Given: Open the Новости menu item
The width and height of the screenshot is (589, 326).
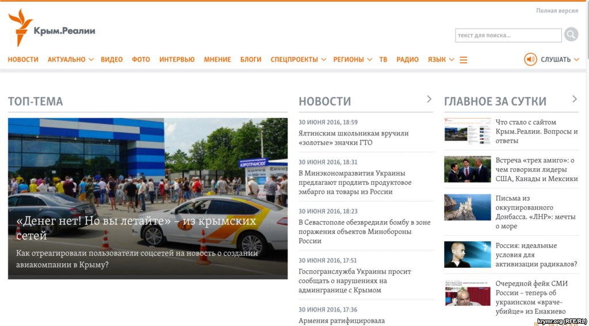Looking at the screenshot, I should [23, 59].
